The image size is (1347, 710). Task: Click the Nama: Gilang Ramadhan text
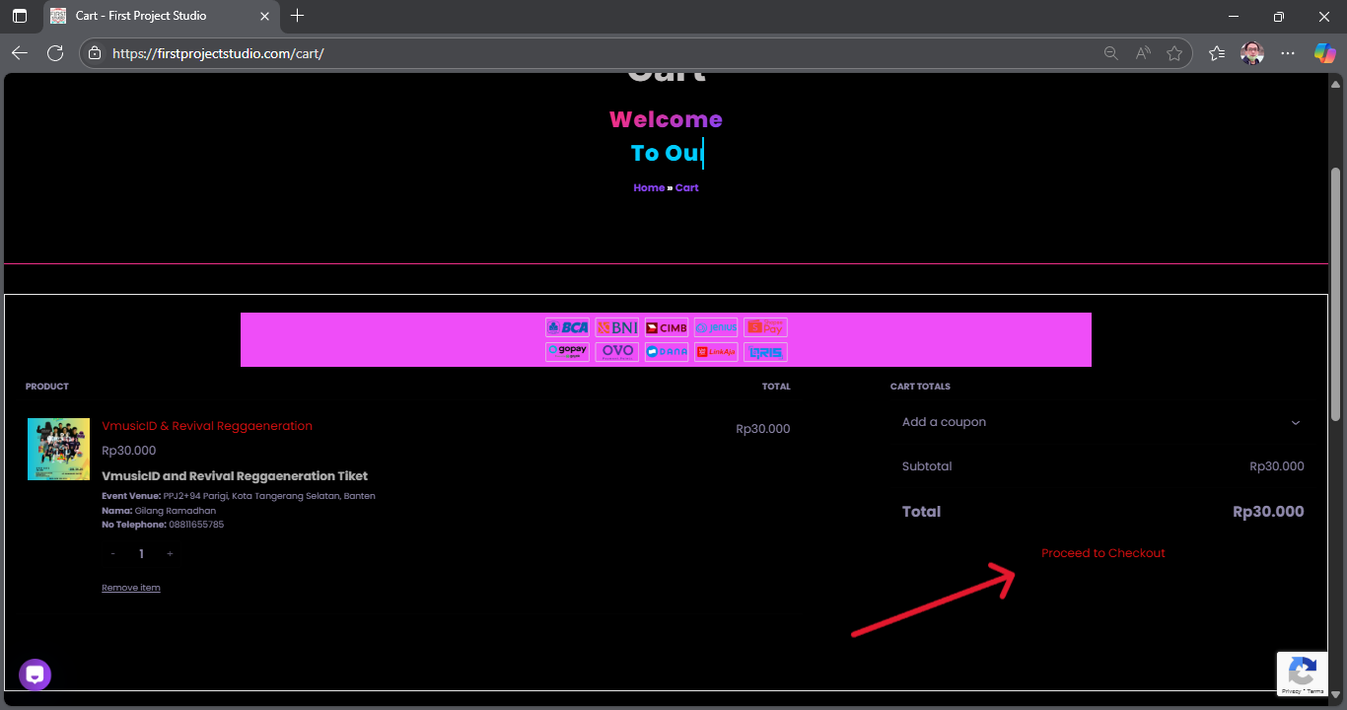(x=159, y=511)
